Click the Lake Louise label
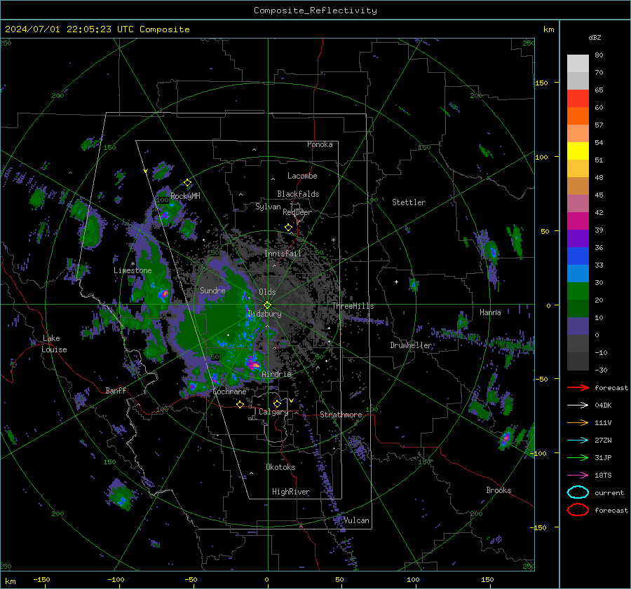Screen dimensions: 631x589 54,344
